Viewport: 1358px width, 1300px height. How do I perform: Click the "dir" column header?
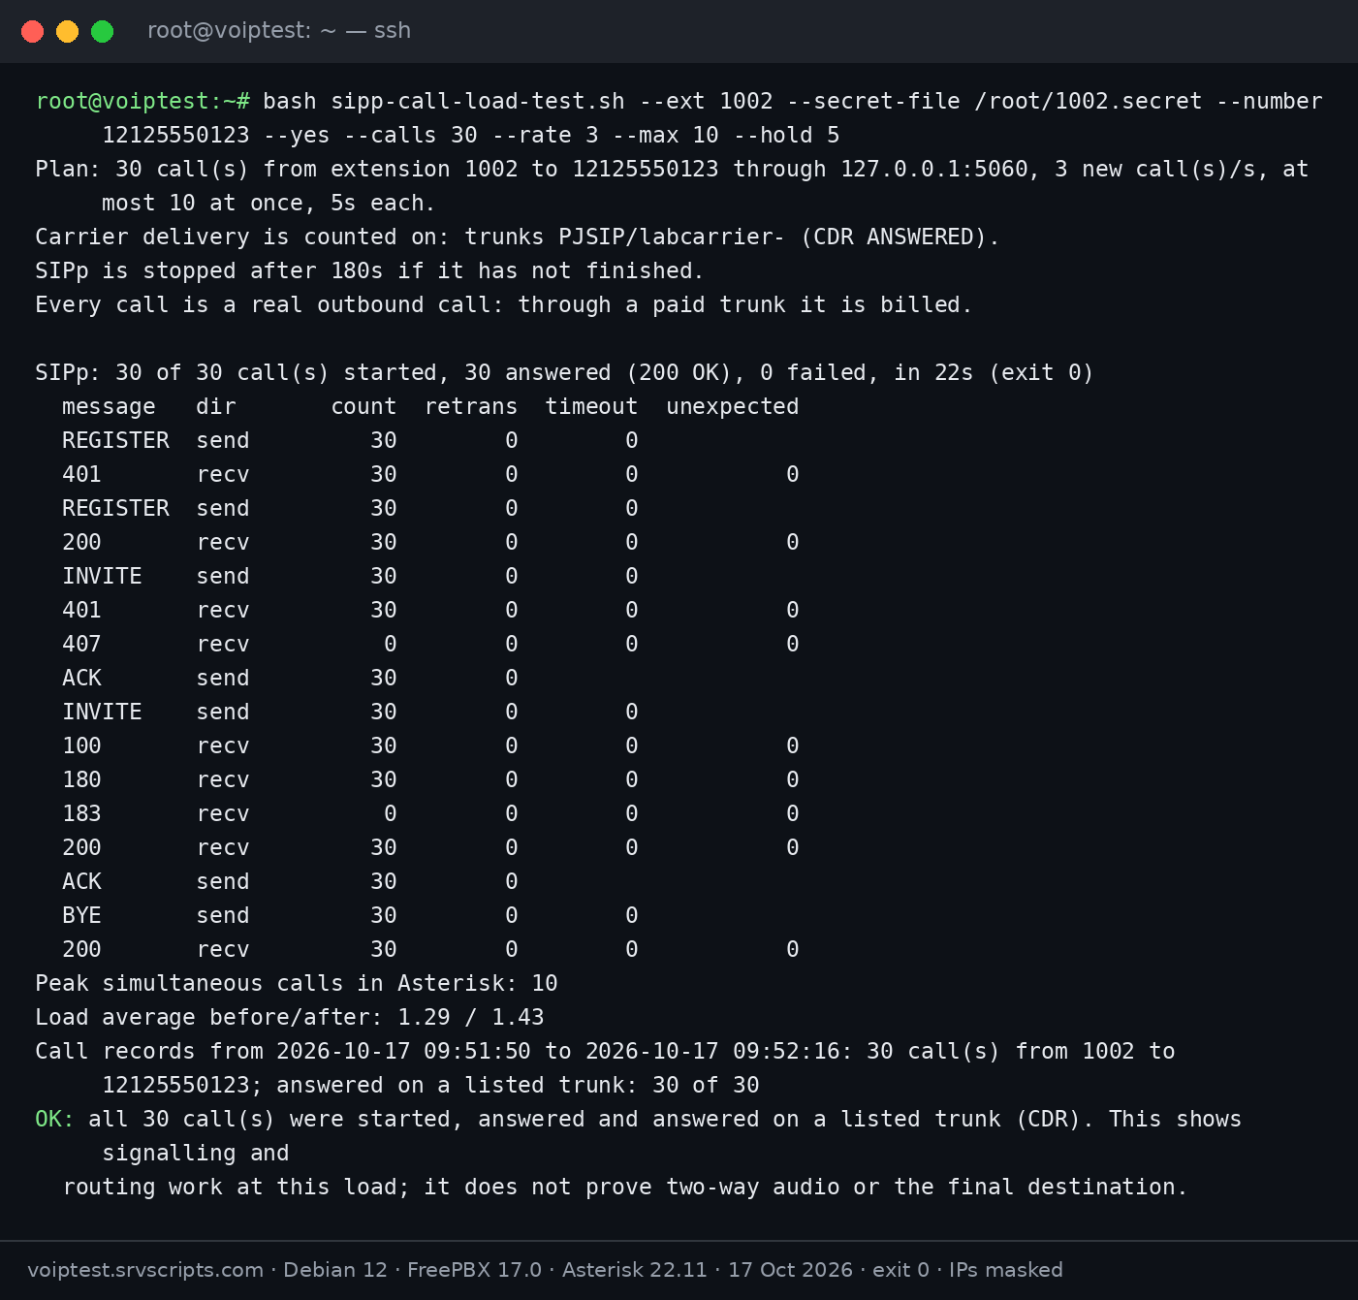(x=216, y=406)
